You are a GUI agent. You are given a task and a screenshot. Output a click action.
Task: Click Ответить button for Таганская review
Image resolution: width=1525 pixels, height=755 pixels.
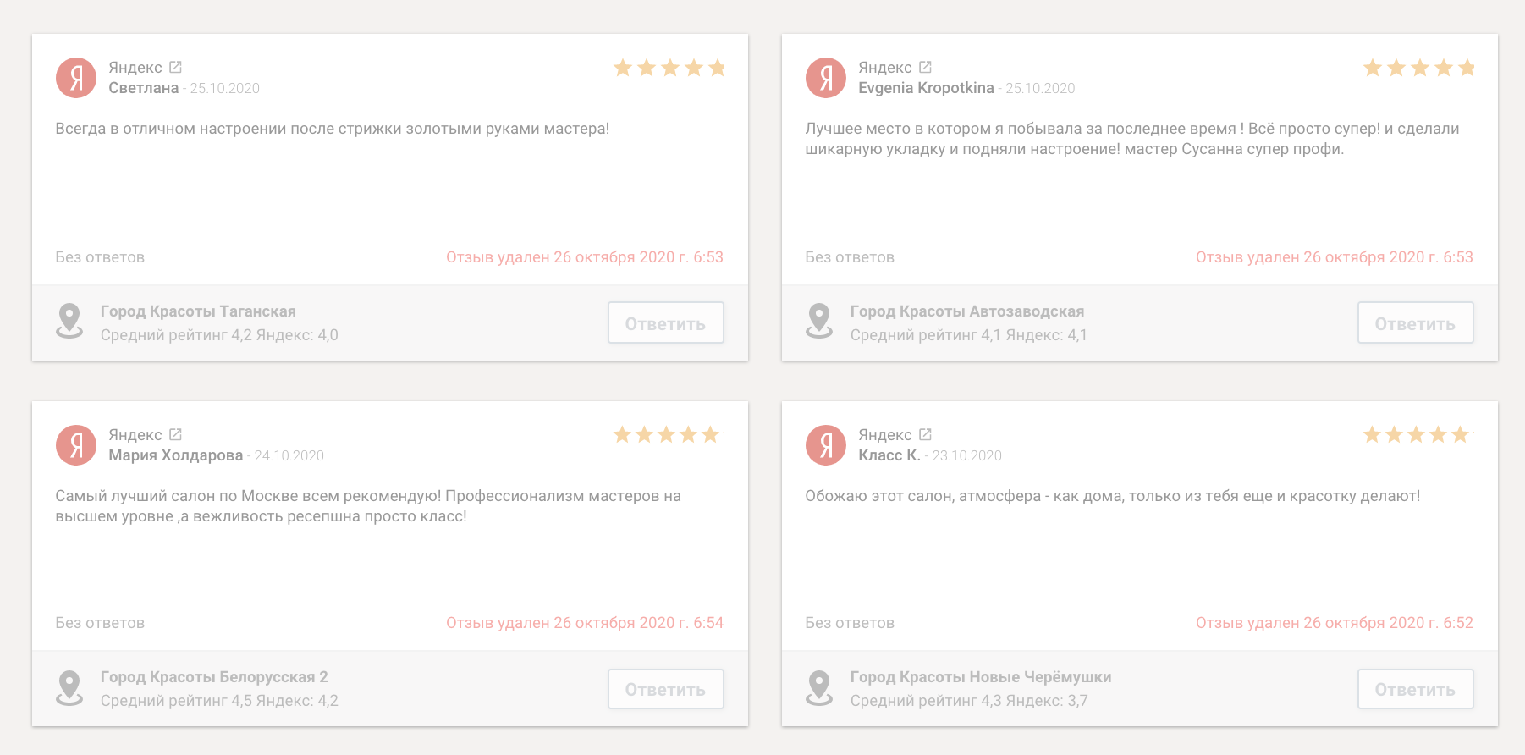pos(665,323)
